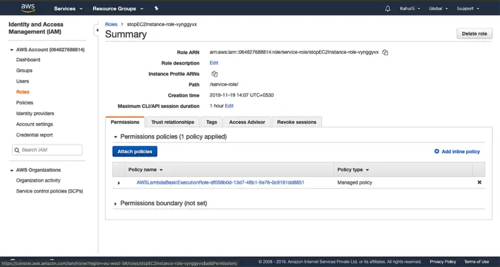Go to Dashboard in the sidebar
Viewport: 500px width, 267px height.
[28, 60]
